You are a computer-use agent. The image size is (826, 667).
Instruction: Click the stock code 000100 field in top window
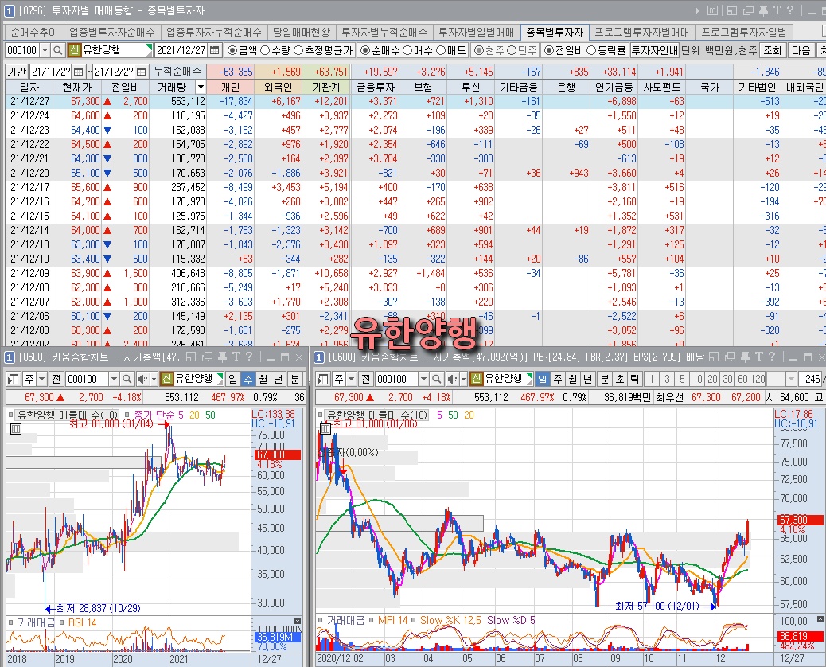[x=22, y=51]
